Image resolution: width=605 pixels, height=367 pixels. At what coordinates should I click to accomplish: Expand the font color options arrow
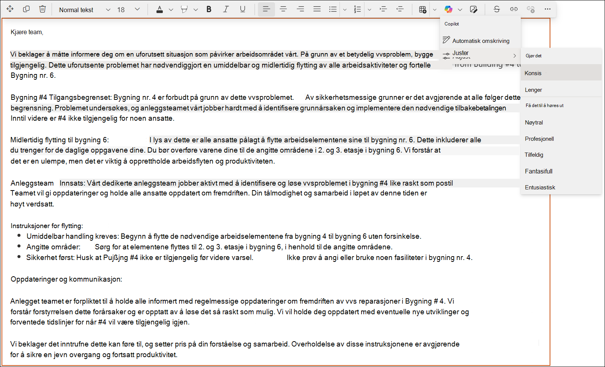171,10
